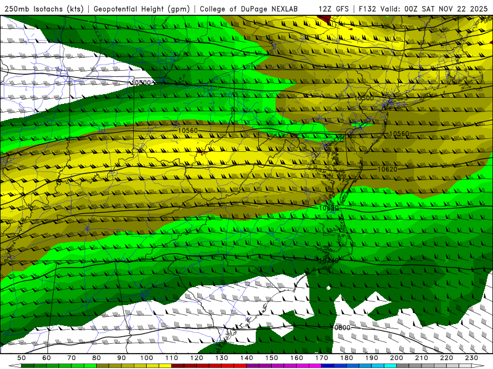Click the '110' value on the color scale
The height and width of the screenshot is (369, 493).
172,358
